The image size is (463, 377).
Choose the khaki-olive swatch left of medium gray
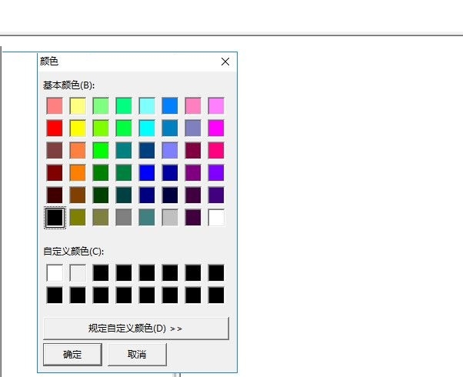click(101, 218)
